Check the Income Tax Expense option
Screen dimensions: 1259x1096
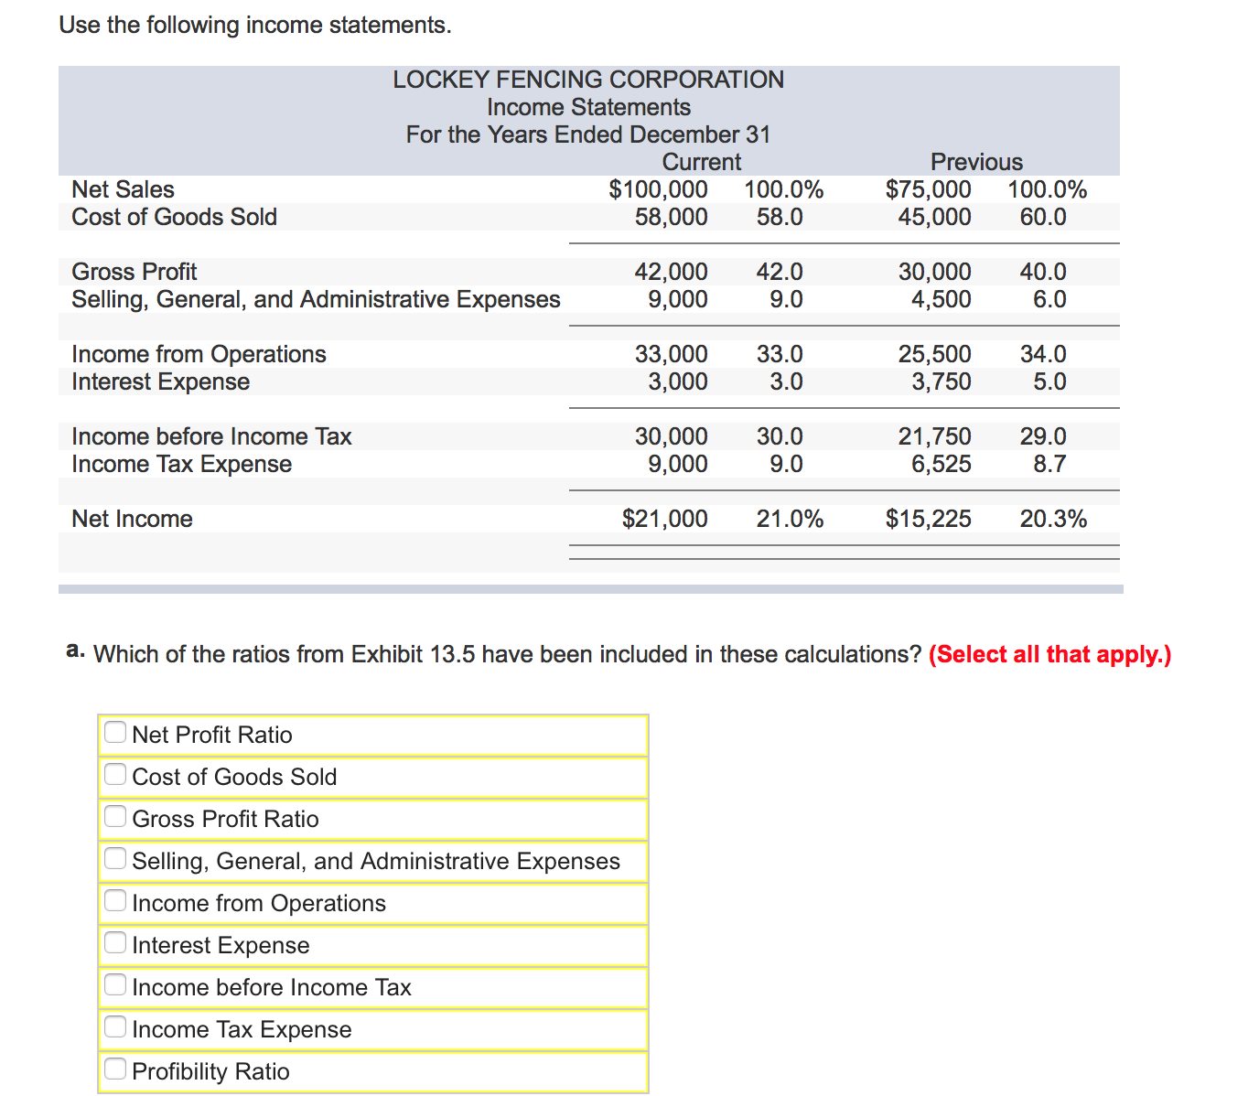(115, 1027)
